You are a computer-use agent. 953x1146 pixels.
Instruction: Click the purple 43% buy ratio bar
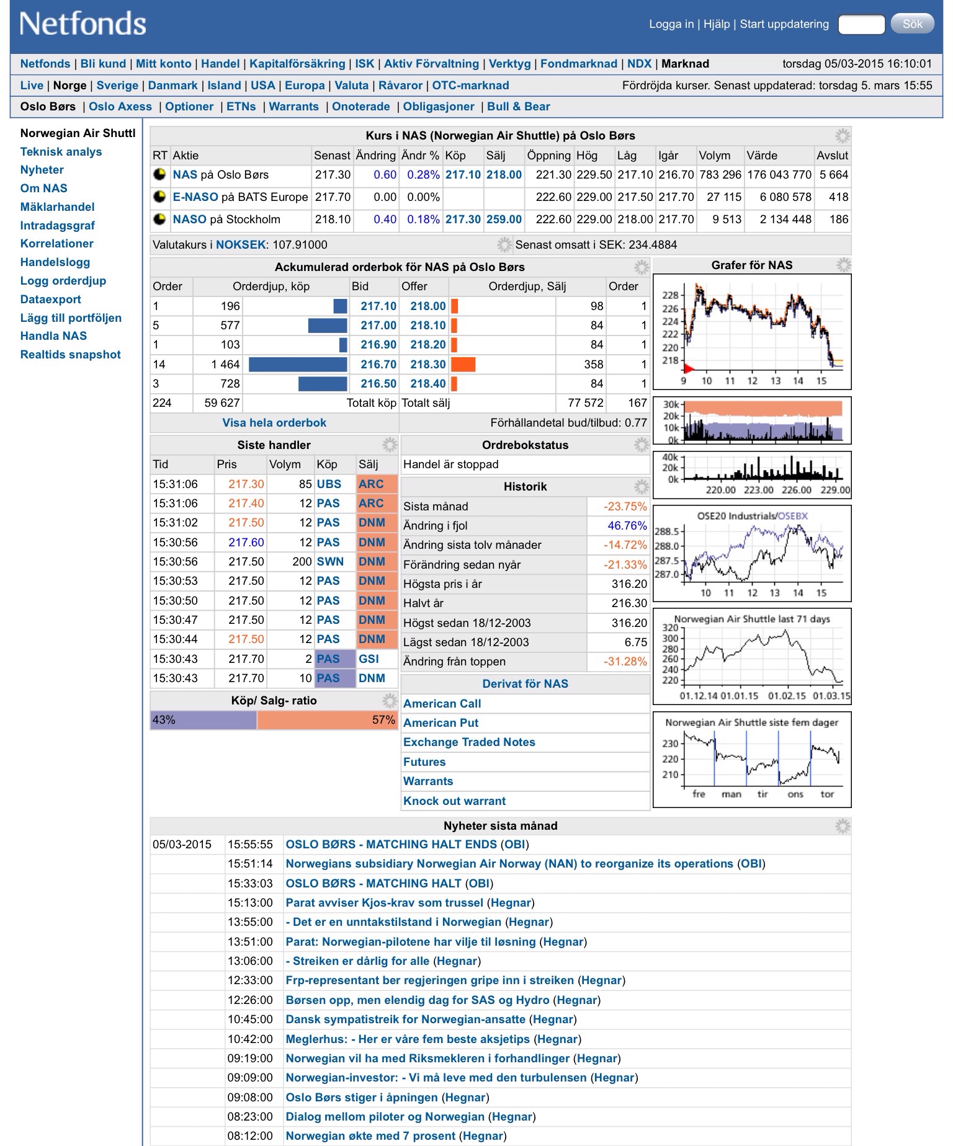(204, 720)
